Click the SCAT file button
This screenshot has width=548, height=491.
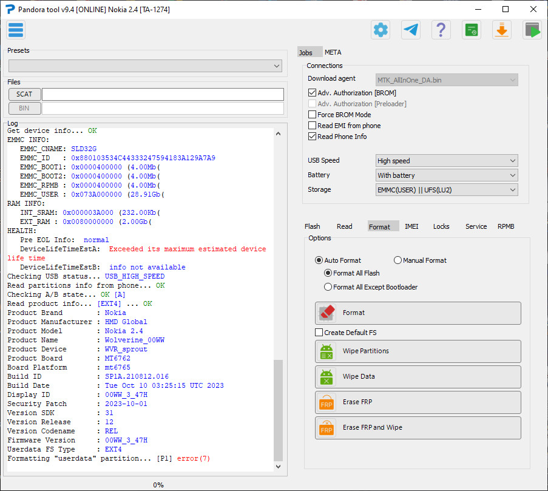[x=24, y=94]
